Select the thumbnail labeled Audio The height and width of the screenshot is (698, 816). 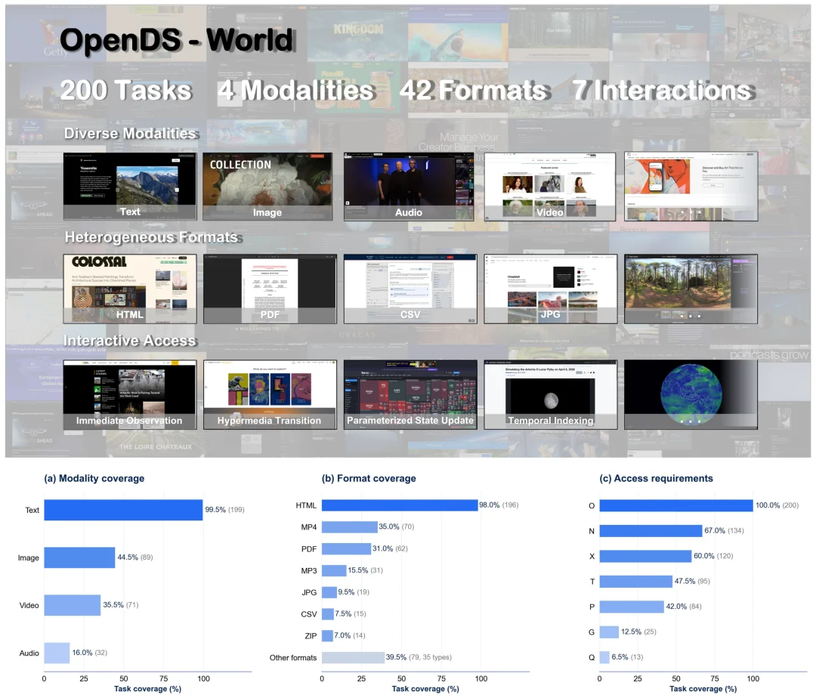409,186
